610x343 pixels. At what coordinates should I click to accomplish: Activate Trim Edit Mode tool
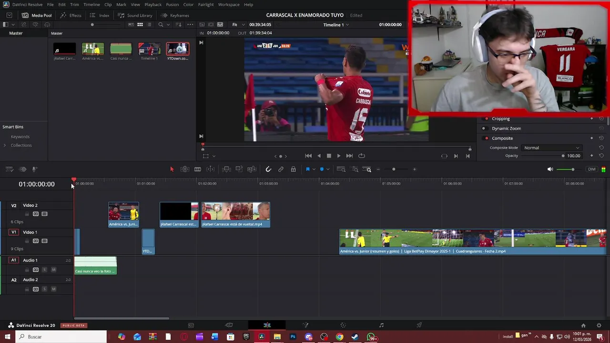point(185,169)
